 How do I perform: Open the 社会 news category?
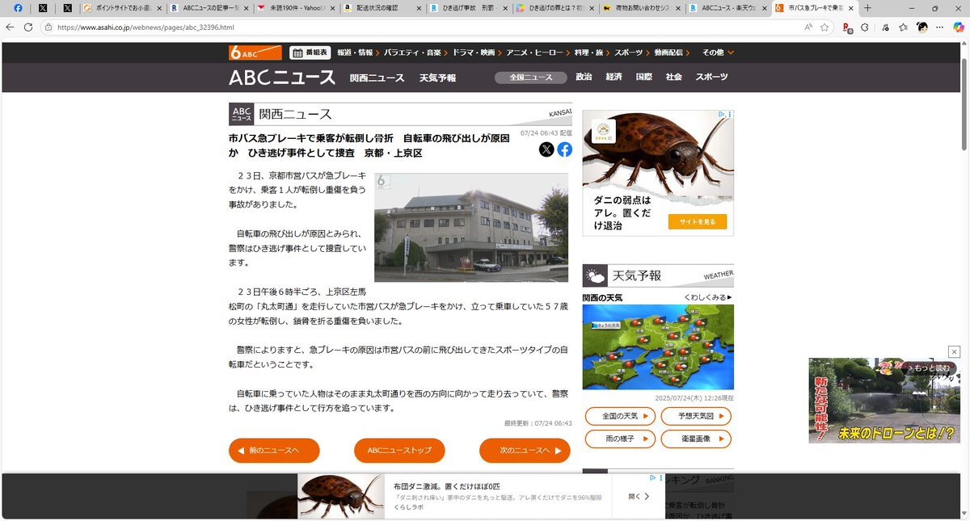[674, 78]
